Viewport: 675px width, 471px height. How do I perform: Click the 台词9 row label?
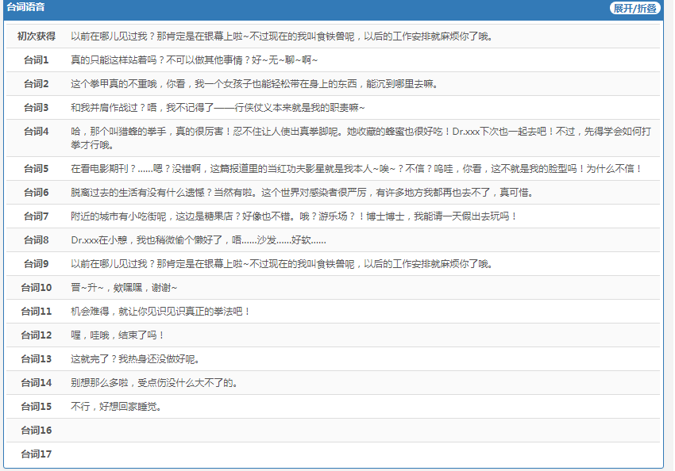[x=36, y=264]
